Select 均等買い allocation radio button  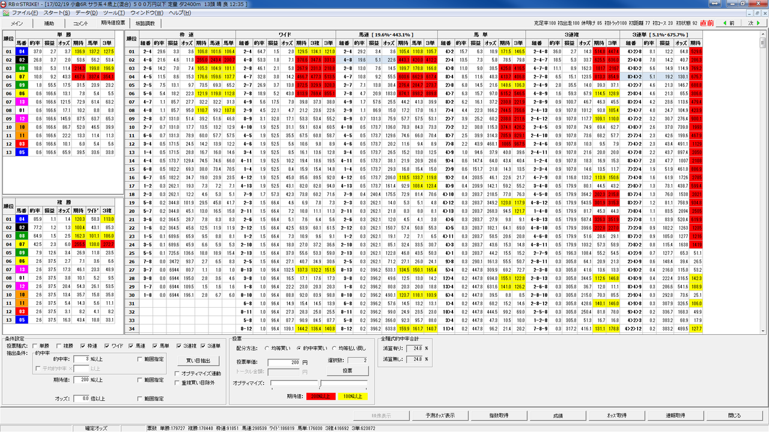(266, 348)
